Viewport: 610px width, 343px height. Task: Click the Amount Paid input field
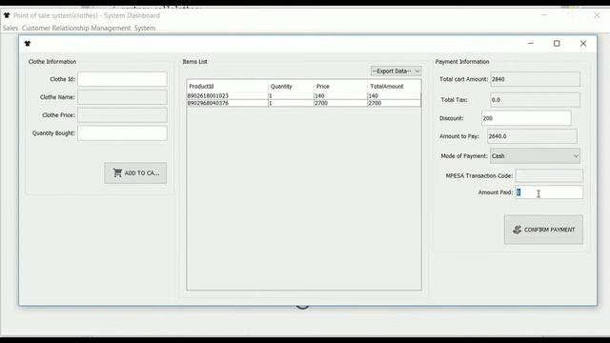[x=549, y=192]
